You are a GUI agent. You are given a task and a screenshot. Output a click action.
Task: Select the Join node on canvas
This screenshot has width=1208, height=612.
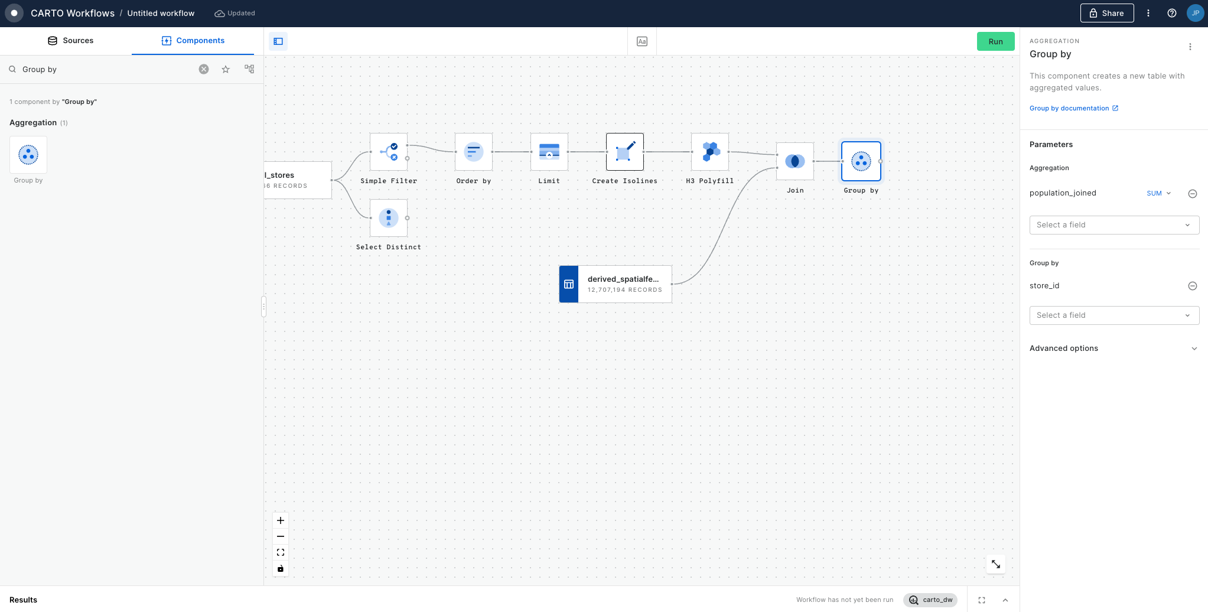coord(795,161)
